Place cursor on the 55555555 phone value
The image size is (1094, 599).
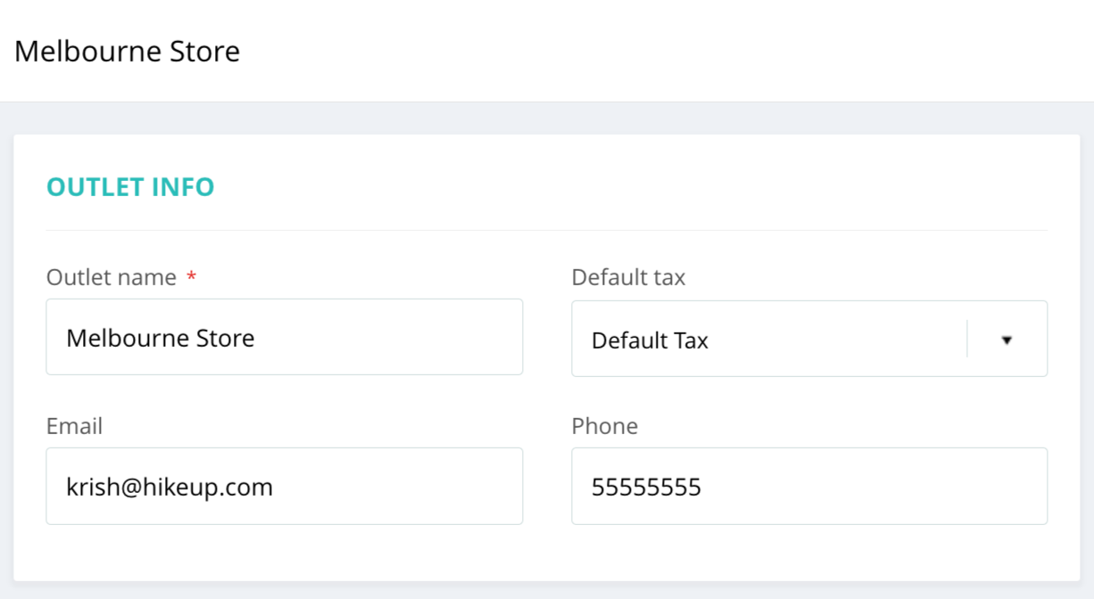[646, 487]
